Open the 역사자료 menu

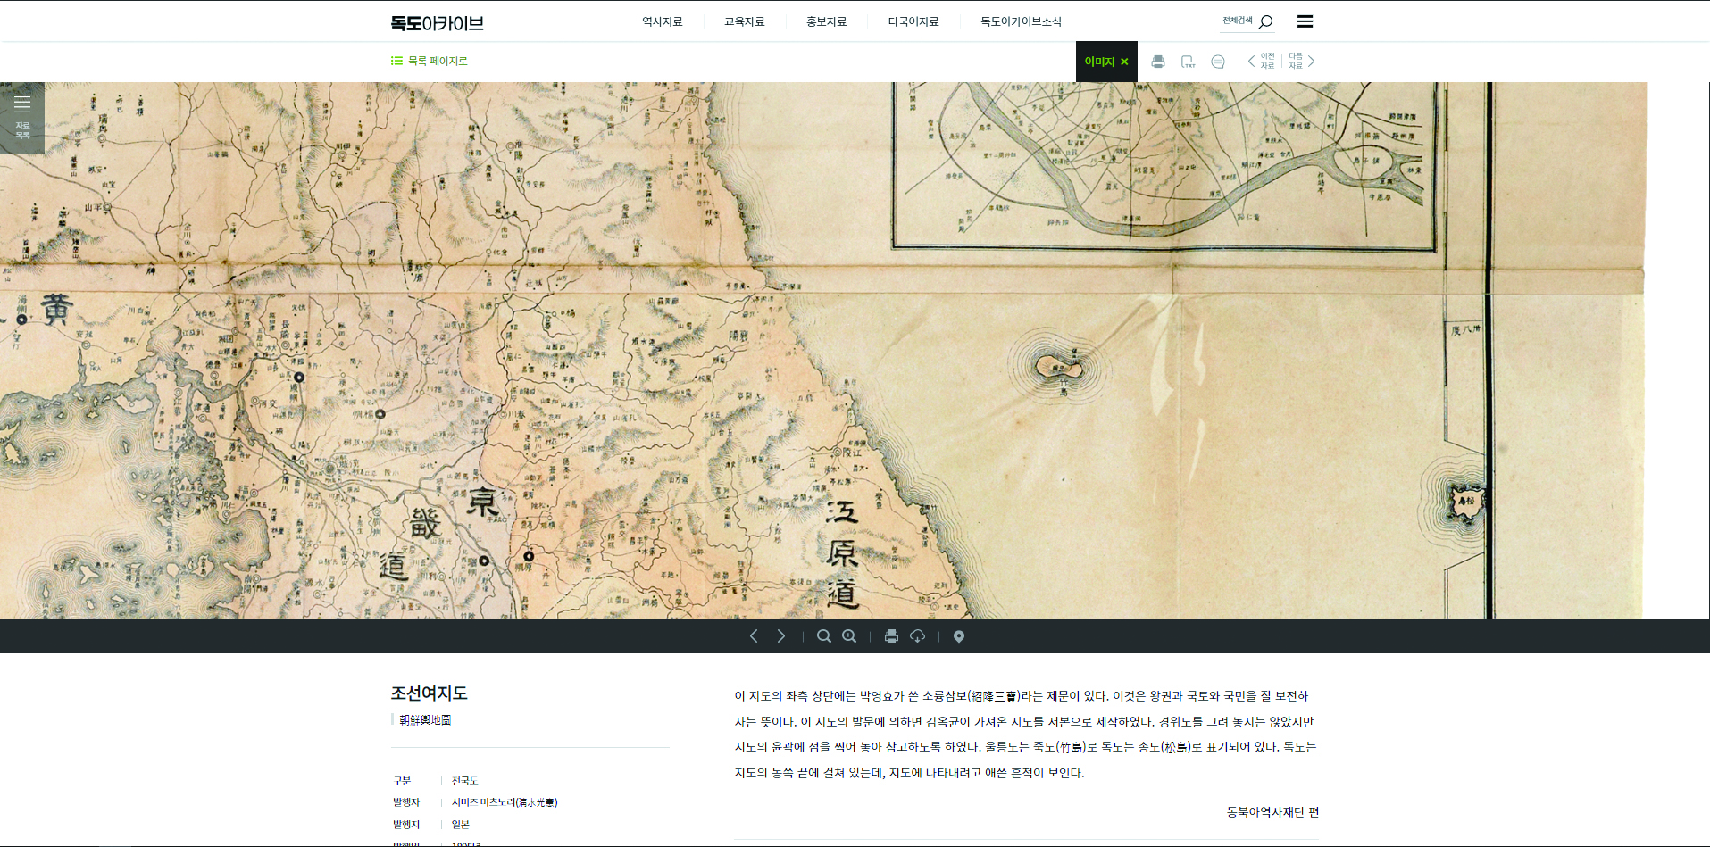tap(662, 21)
